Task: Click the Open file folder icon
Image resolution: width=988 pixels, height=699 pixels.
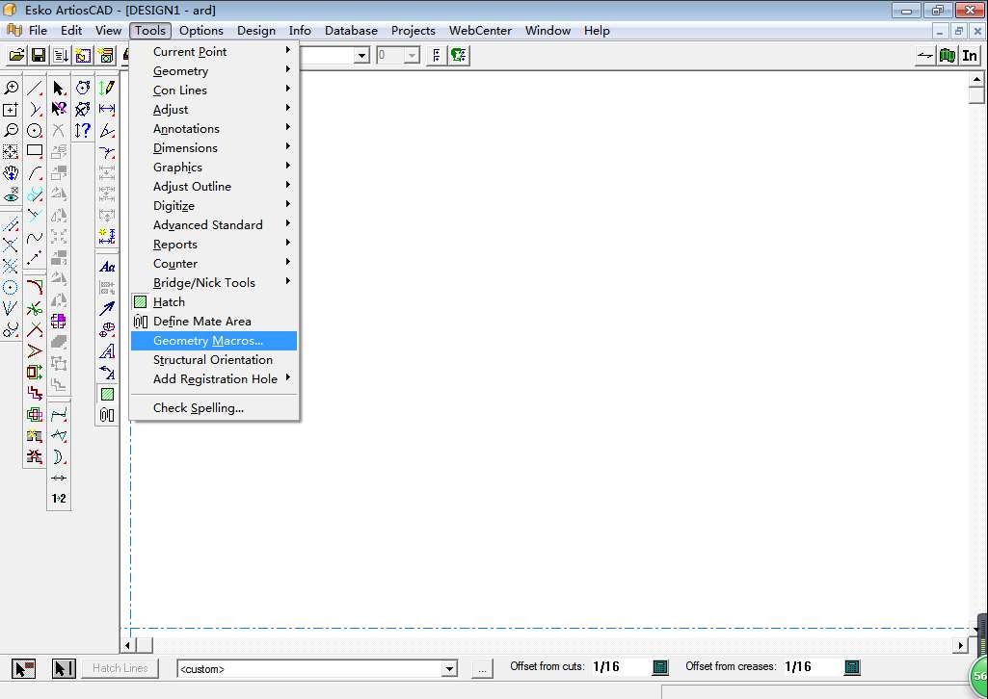Action: [x=16, y=56]
